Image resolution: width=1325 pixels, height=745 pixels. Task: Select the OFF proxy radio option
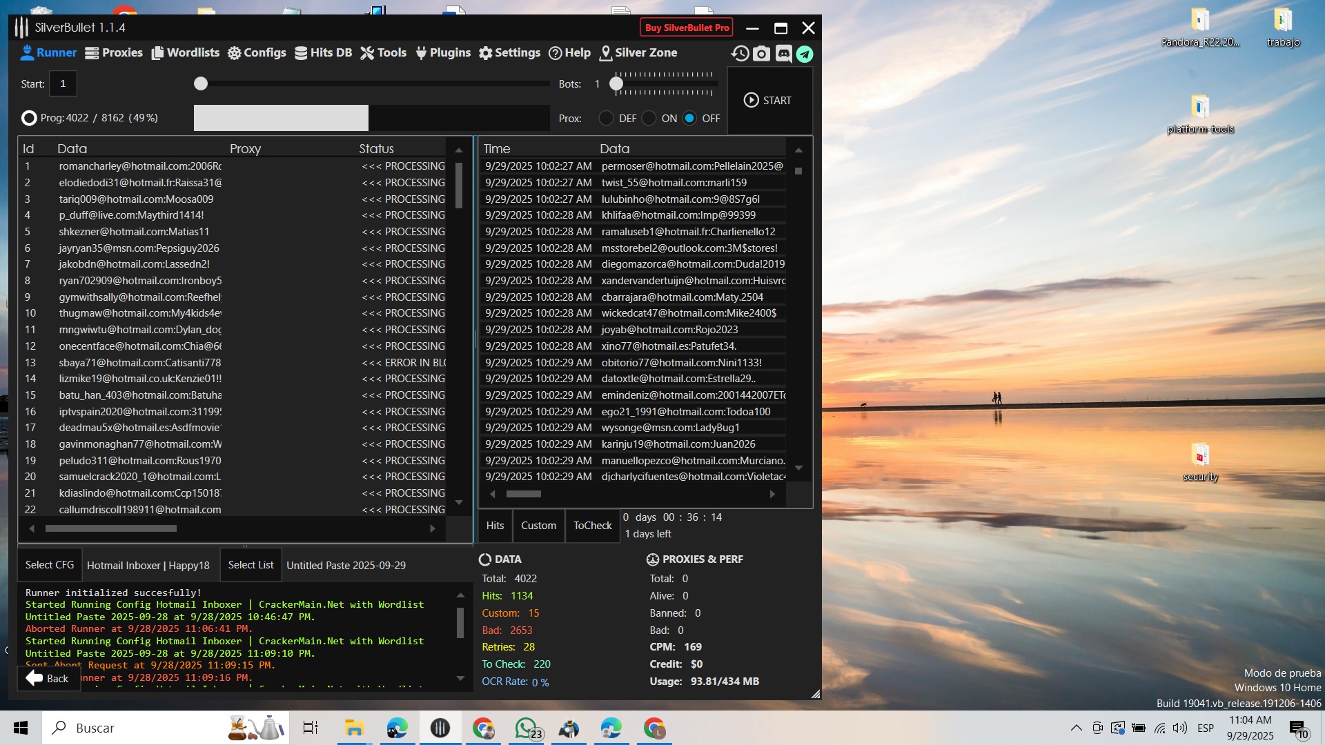[x=689, y=118]
